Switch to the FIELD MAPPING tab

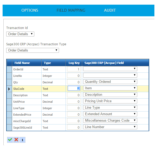click(x=71, y=10)
